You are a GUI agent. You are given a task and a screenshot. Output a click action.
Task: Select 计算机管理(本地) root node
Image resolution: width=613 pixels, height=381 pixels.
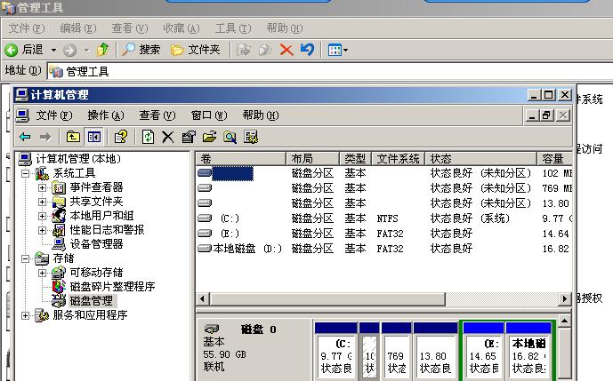[78, 158]
